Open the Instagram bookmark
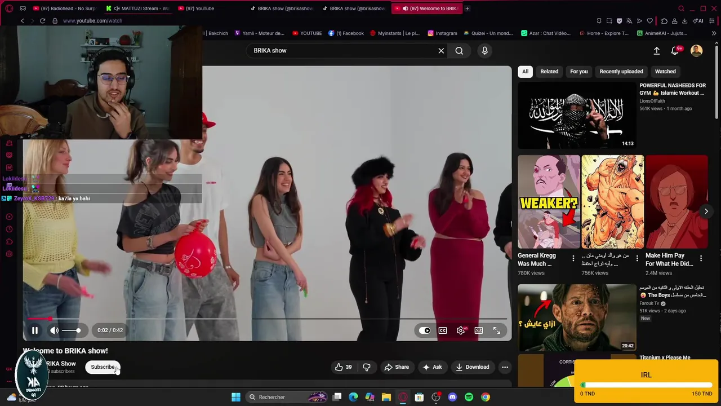The height and width of the screenshot is (406, 721). click(x=442, y=33)
